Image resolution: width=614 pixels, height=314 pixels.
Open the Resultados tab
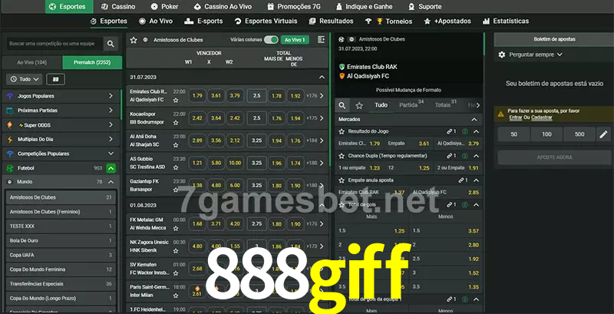click(x=332, y=21)
